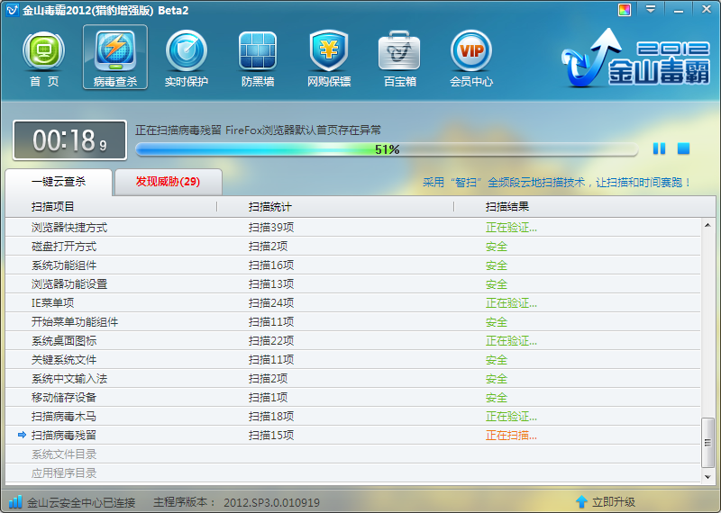This screenshot has height=513, width=721.
Task: Click the 扫描项目 column header
Action: click(54, 207)
